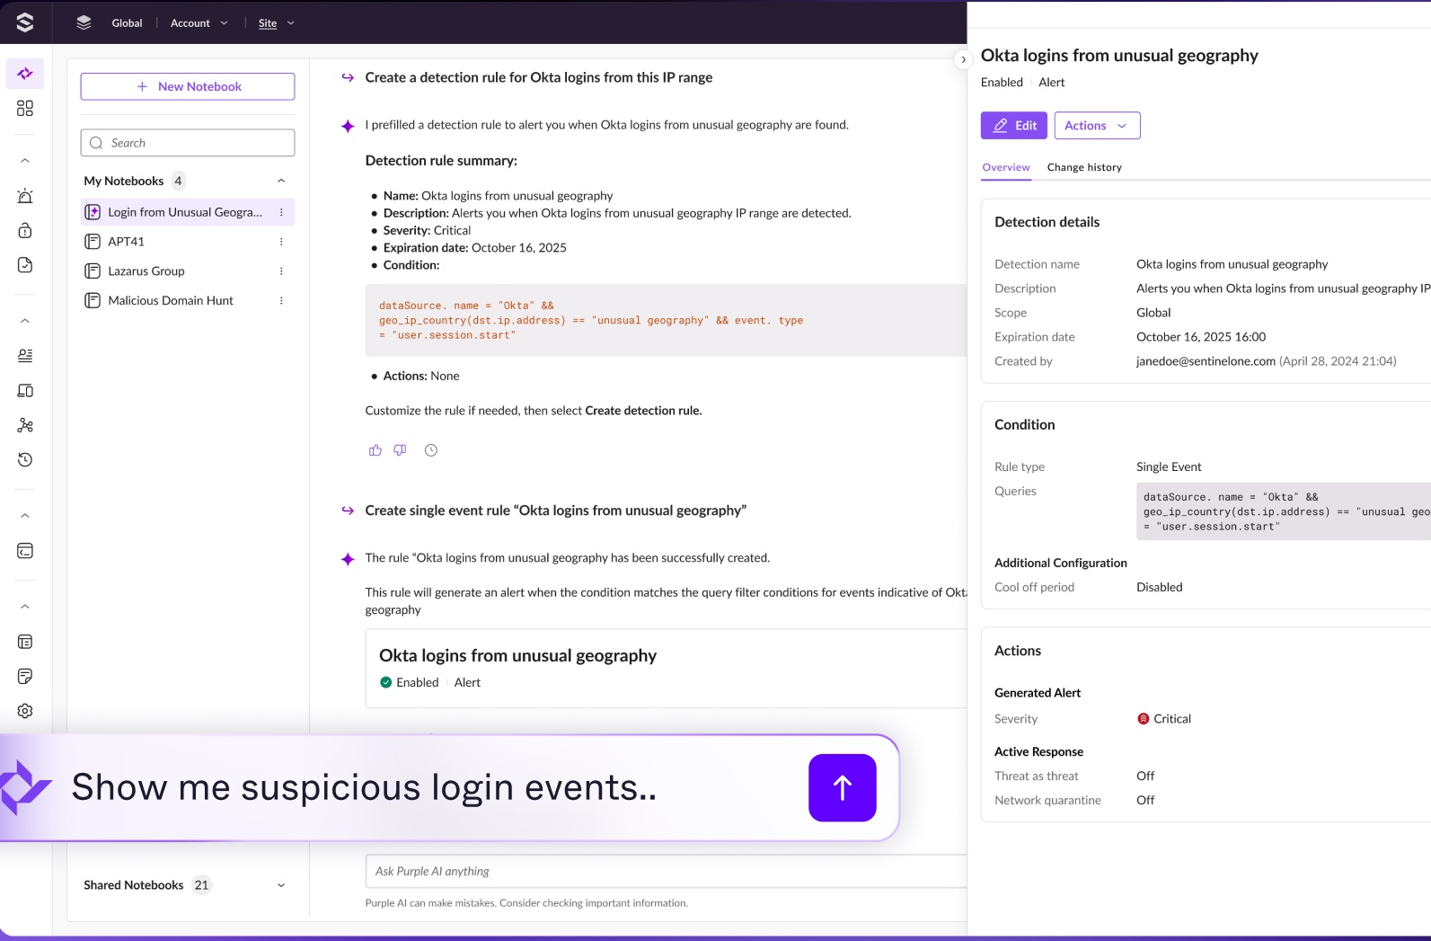Collapse the My Notebooks section
The height and width of the screenshot is (941, 1431).
tap(281, 181)
